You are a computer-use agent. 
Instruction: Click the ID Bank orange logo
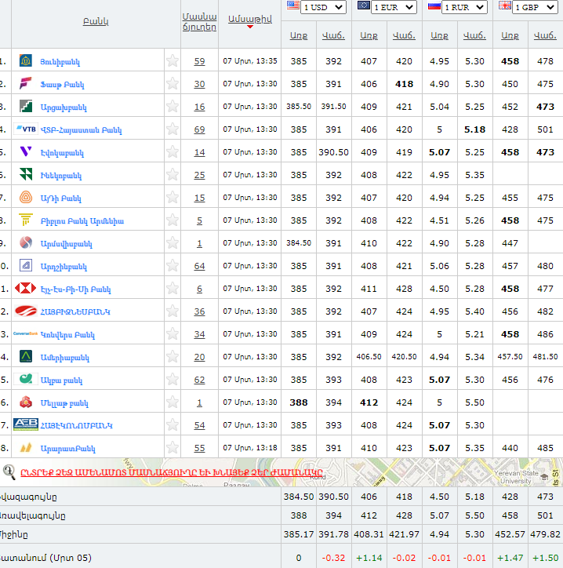tap(26, 198)
